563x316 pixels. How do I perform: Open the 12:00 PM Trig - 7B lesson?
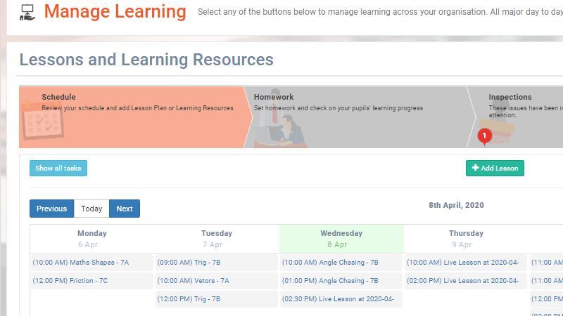click(x=217, y=299)
